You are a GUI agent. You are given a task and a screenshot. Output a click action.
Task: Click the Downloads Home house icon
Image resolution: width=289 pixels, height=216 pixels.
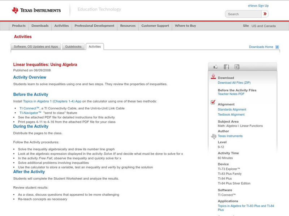click(x=277, y=47)
